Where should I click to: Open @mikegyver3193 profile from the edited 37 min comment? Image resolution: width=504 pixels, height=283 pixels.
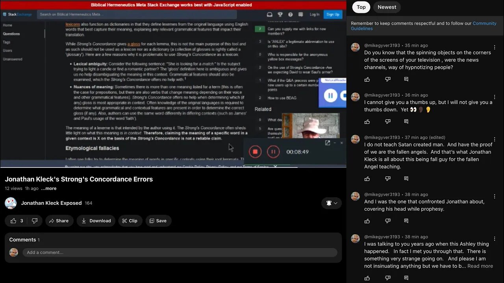click(382, 138)
